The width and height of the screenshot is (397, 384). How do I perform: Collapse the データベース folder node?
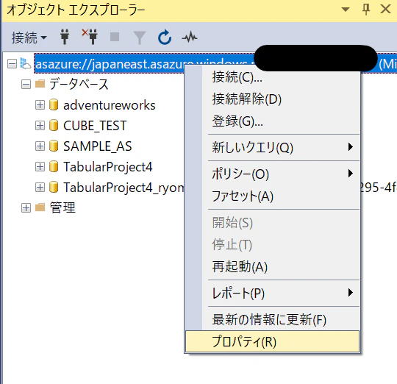click(x=26, y=85)
